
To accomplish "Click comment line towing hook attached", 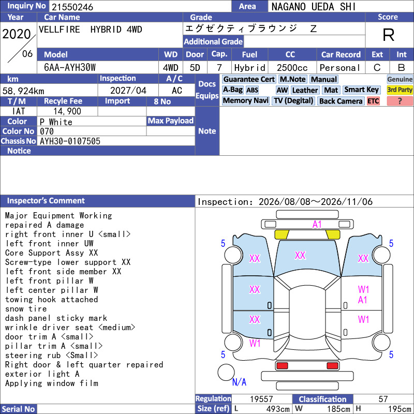I will 51,300.
